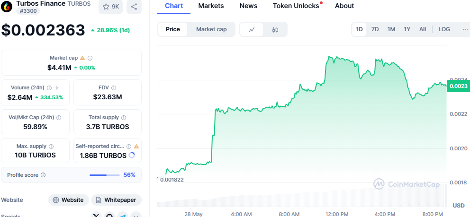The height and width of the screenshot is (217, 470).
Task: Select the Price chart toggle
Action: 172,29
